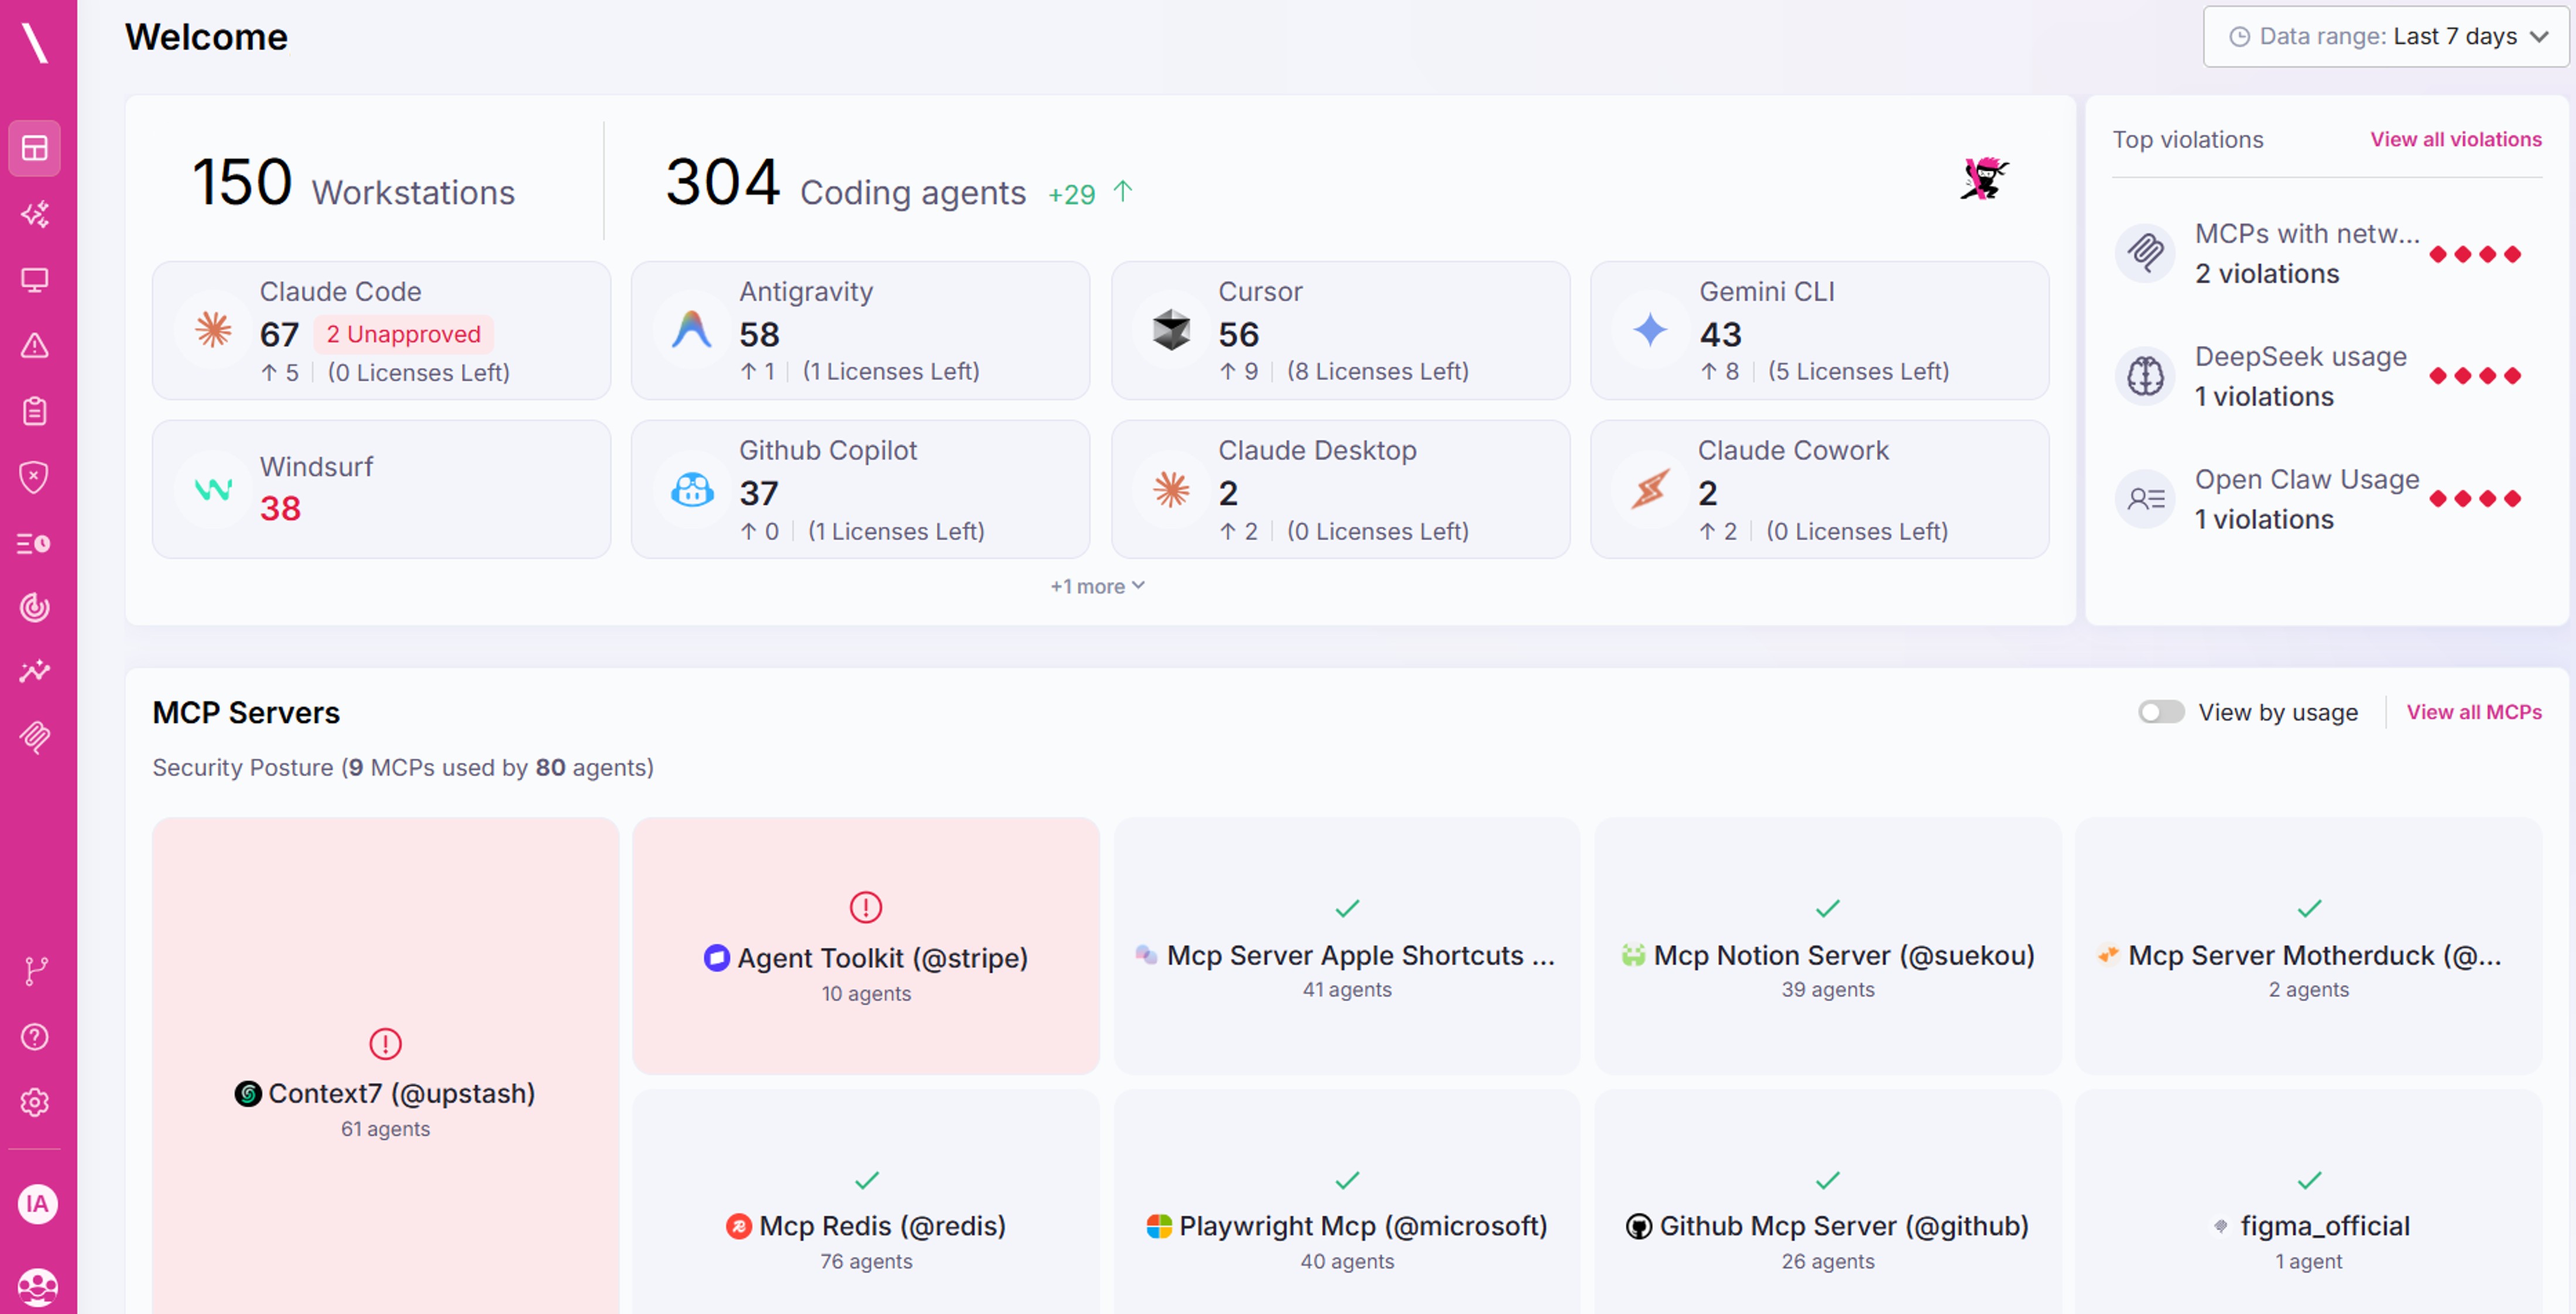Click the MCPs with netw... violation row text
The height and width of the screenshot is (1314, 2576).
pos(2307,234)
